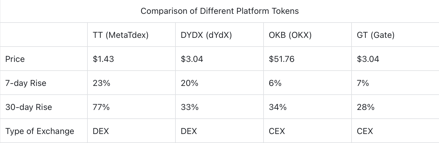Select the 7% seven-day rise cell
439x143 pixels.
pos(363,83)
